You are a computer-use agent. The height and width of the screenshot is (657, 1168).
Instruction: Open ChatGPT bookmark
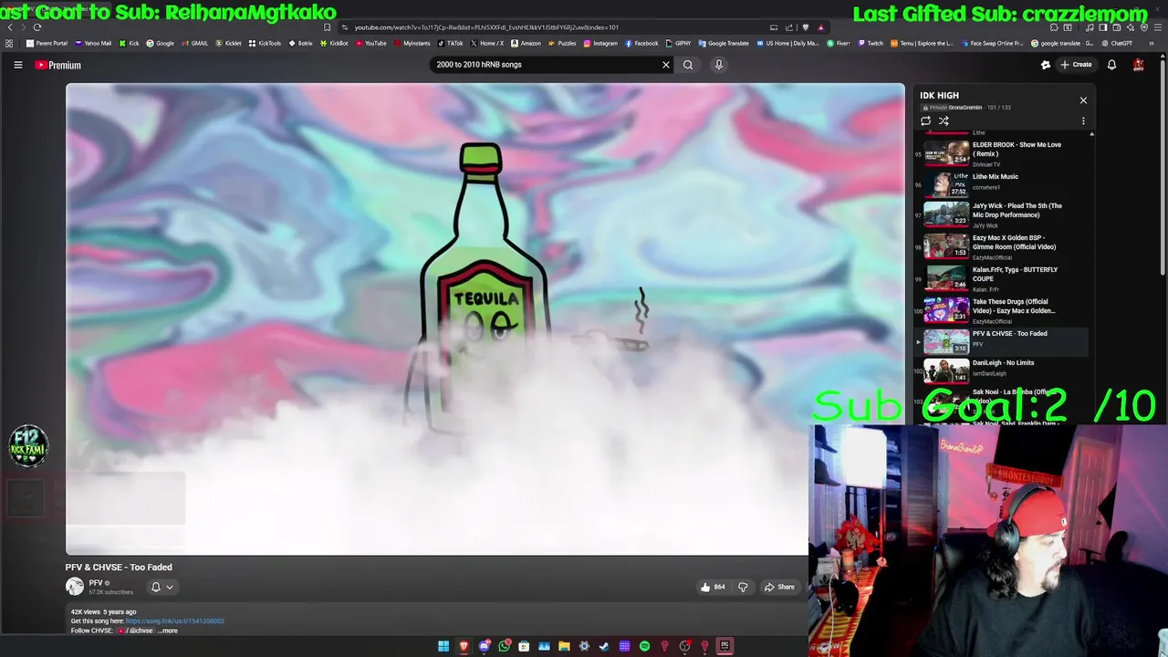(x=1116, y=43)
